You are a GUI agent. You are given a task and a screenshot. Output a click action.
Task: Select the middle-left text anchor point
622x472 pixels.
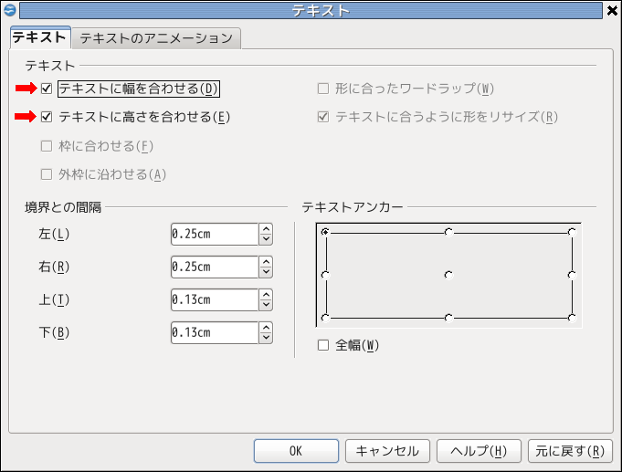[325, 275]
